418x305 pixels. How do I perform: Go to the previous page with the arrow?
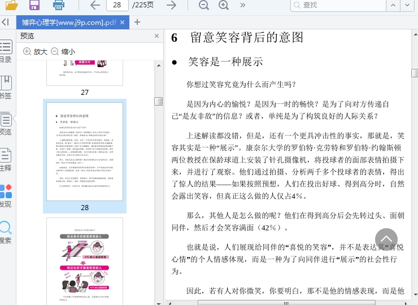[95, 5]
